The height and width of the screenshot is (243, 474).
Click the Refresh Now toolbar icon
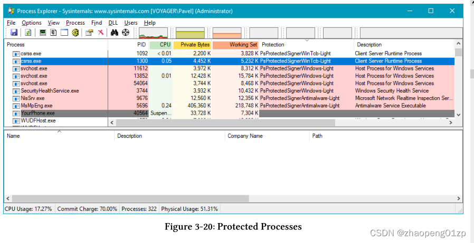(x=28, y=33)
